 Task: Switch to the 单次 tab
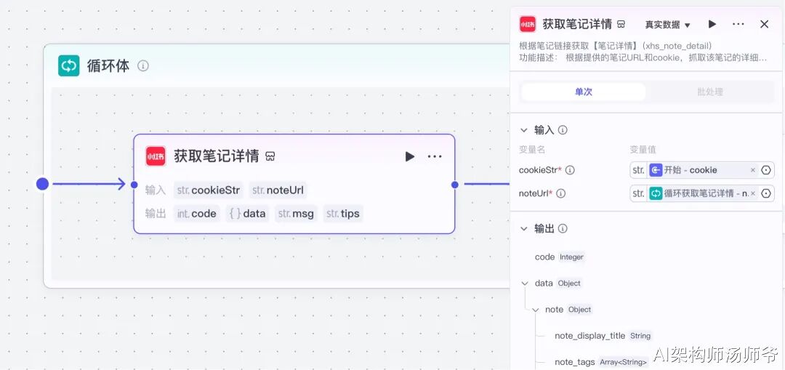pos(583,92)
